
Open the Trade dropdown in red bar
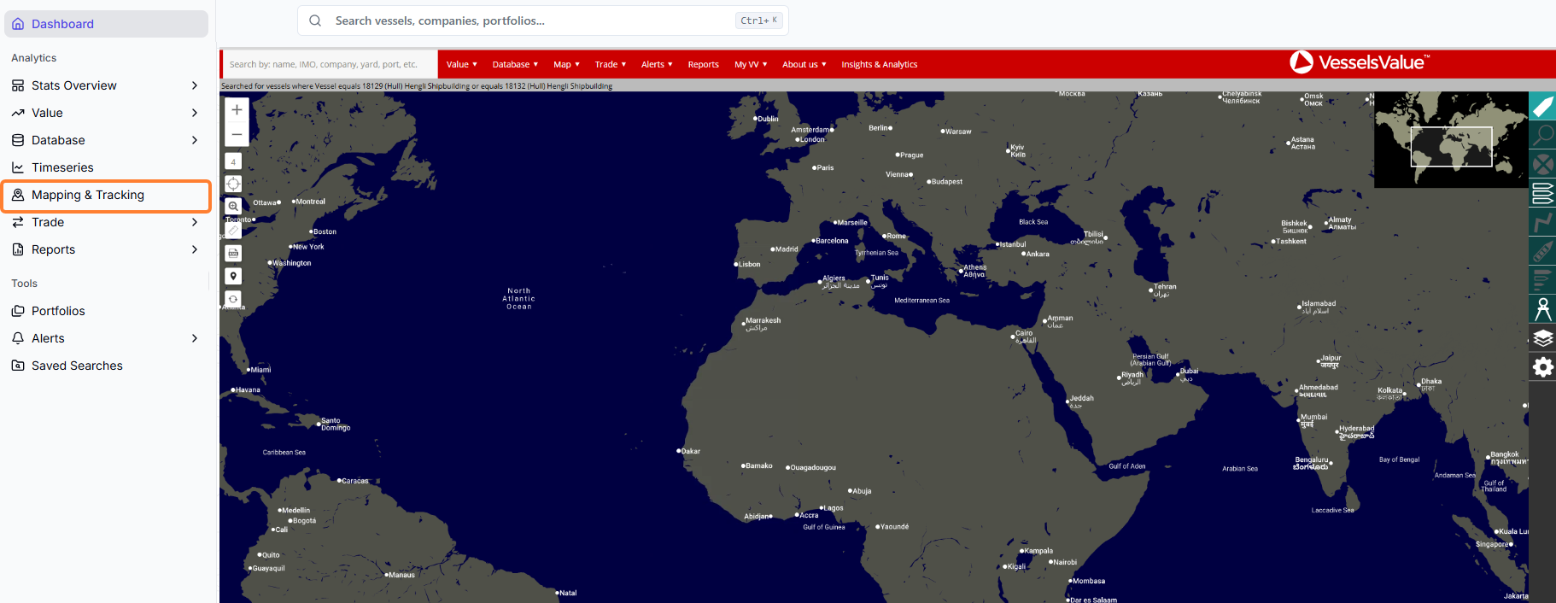tap(610, 64)
